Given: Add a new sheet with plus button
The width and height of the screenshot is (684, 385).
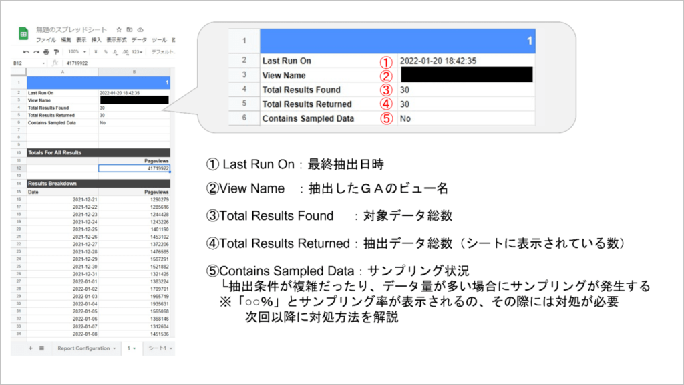Looking at the screenshot, I should coord(31,348).
